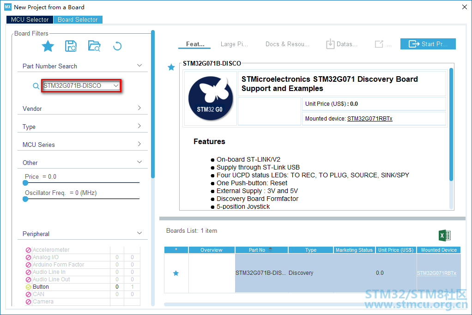Click the star column header in boards list

[x=176, y=250]
